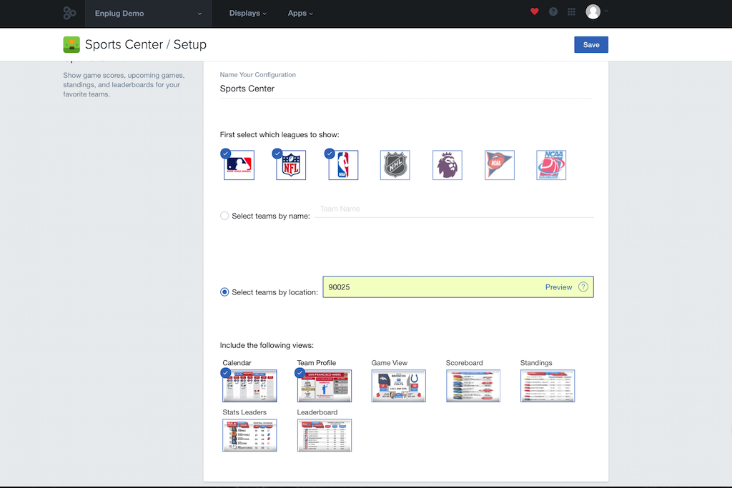Click the green Sports Center app icon
This screenshot has width=732, height=488.
coord(71,45)
